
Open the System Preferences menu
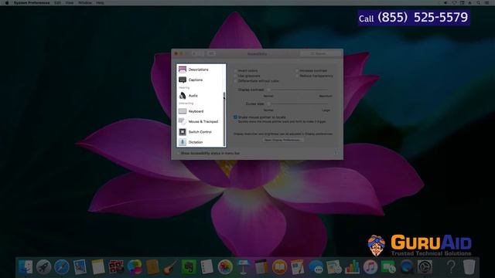32,2
